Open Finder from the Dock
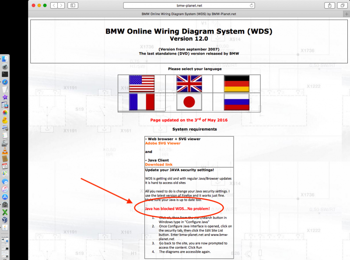The height and width of the screenshot is (260, 350). pyautogui.click(x=5, y=59)
